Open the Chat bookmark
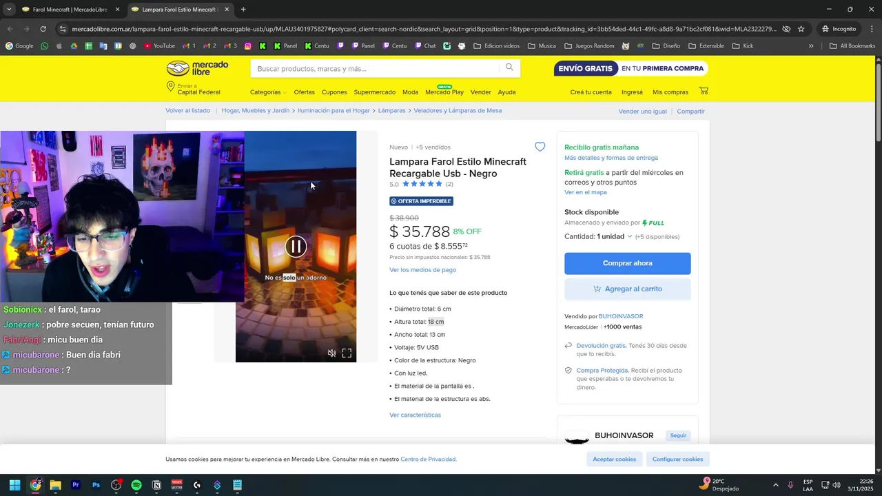Viewport: 882px width, 496px height. coord(425,46)
